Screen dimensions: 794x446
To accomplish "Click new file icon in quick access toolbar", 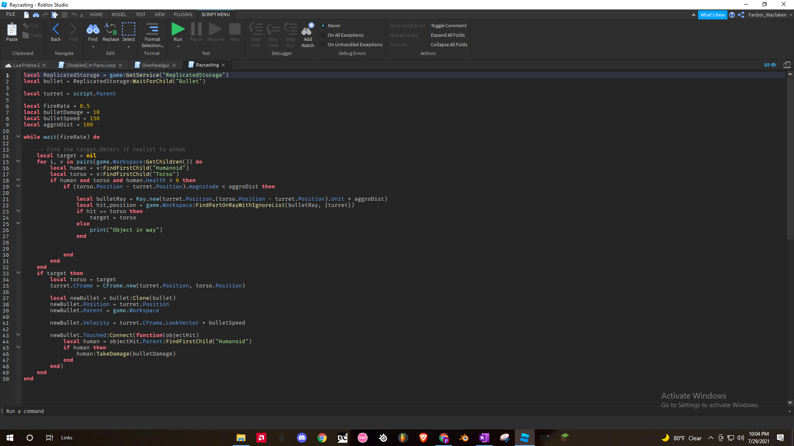I will tap(26, 15).
